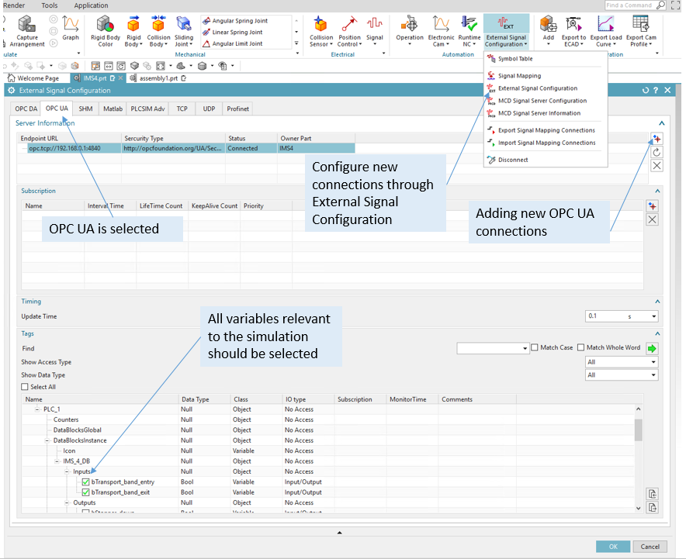686x559 pixels.
Task: Check the Select All checkbox
Action: click(25, 387)
